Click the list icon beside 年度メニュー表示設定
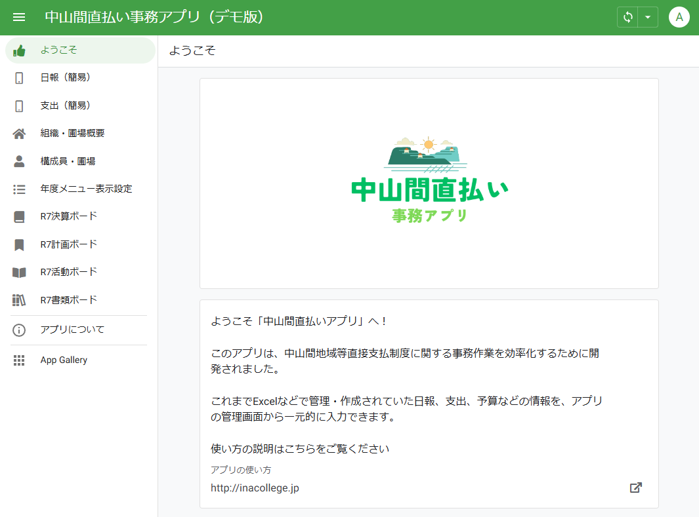Image resolution: width=699 pixels, height=517 pixels. coord(19,189)
